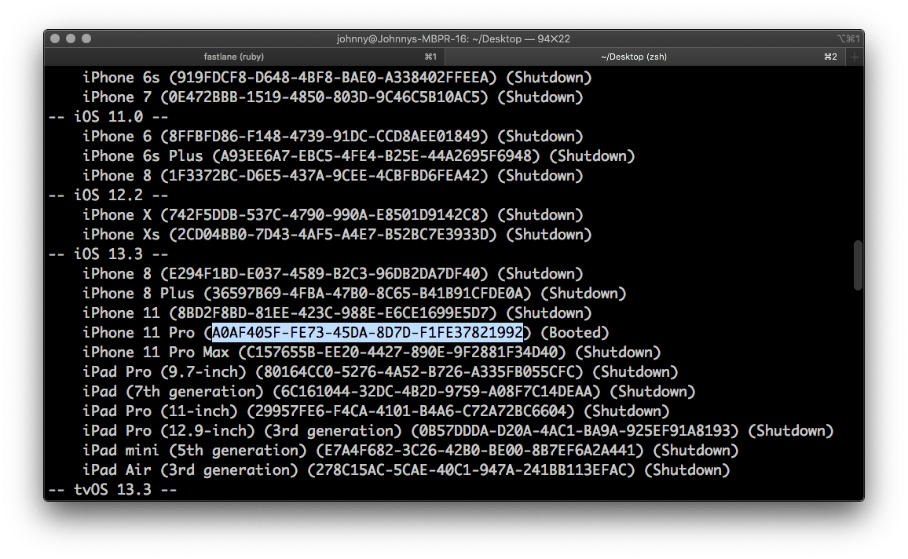Add a new terminal tab with plus button
The width and height of the screenshot is (908, 559).
click(854, 57)
